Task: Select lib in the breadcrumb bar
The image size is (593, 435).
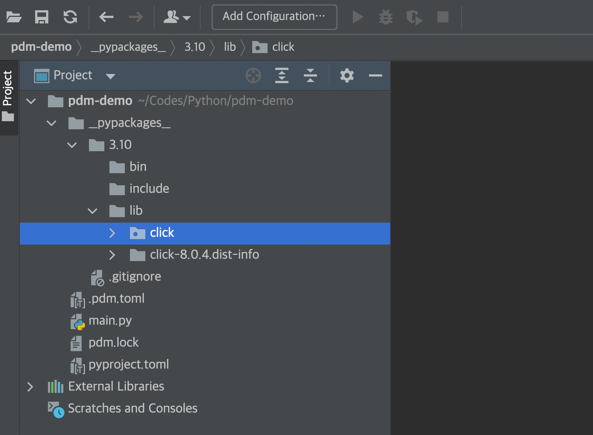Action: (x=230, y=47)
